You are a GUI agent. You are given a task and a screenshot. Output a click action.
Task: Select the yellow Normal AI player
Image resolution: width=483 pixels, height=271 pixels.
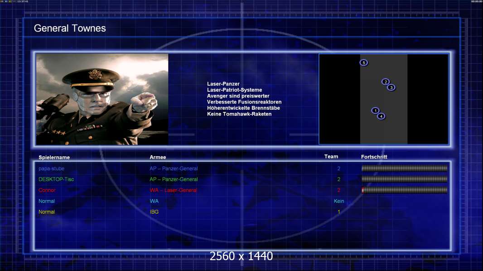coord(47,212)
